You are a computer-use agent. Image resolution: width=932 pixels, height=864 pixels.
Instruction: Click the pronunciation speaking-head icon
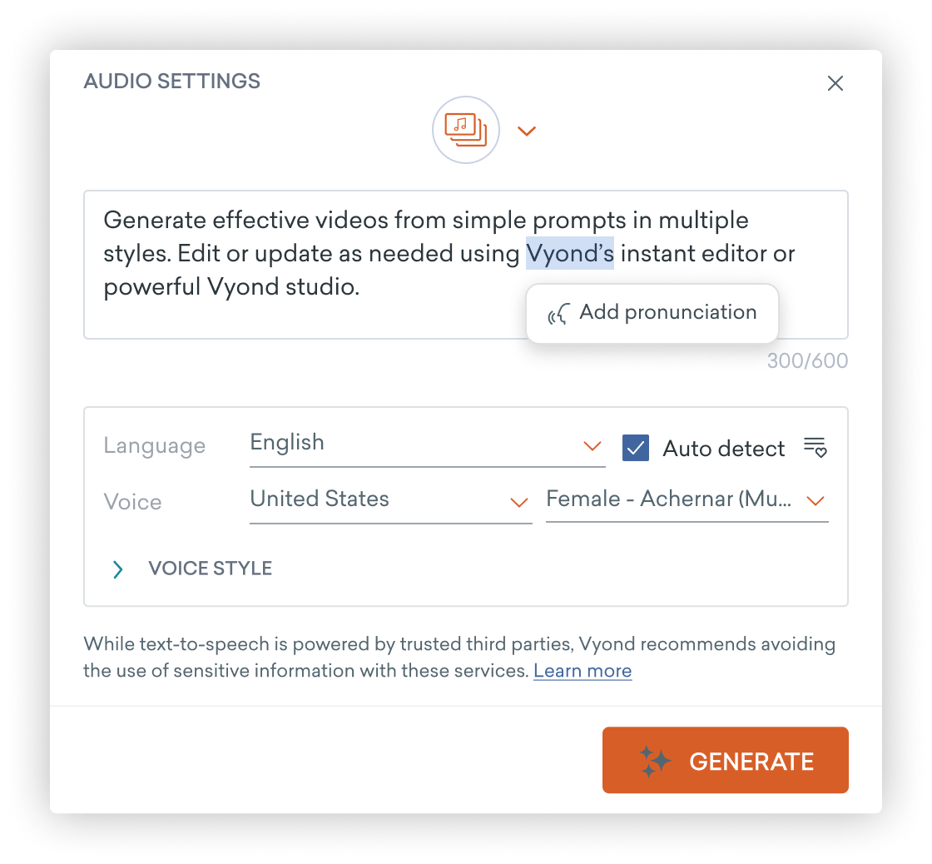click(x=558, y=313)
